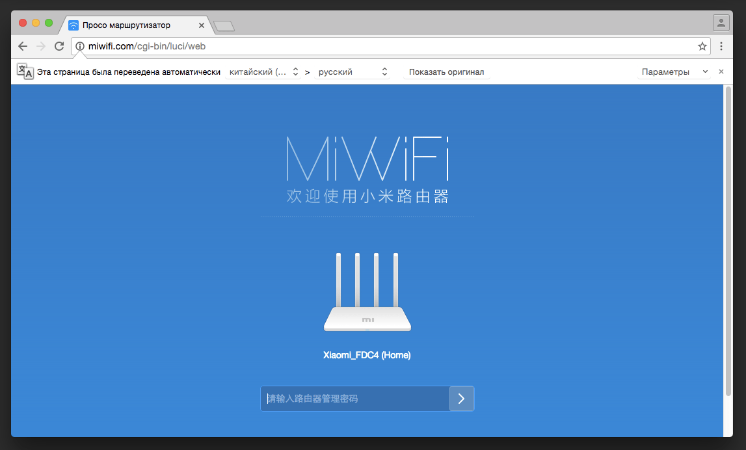This screenshot has height=450, width=746.
Task: Click the page vertical scrollbar
Action: point(728,241)
